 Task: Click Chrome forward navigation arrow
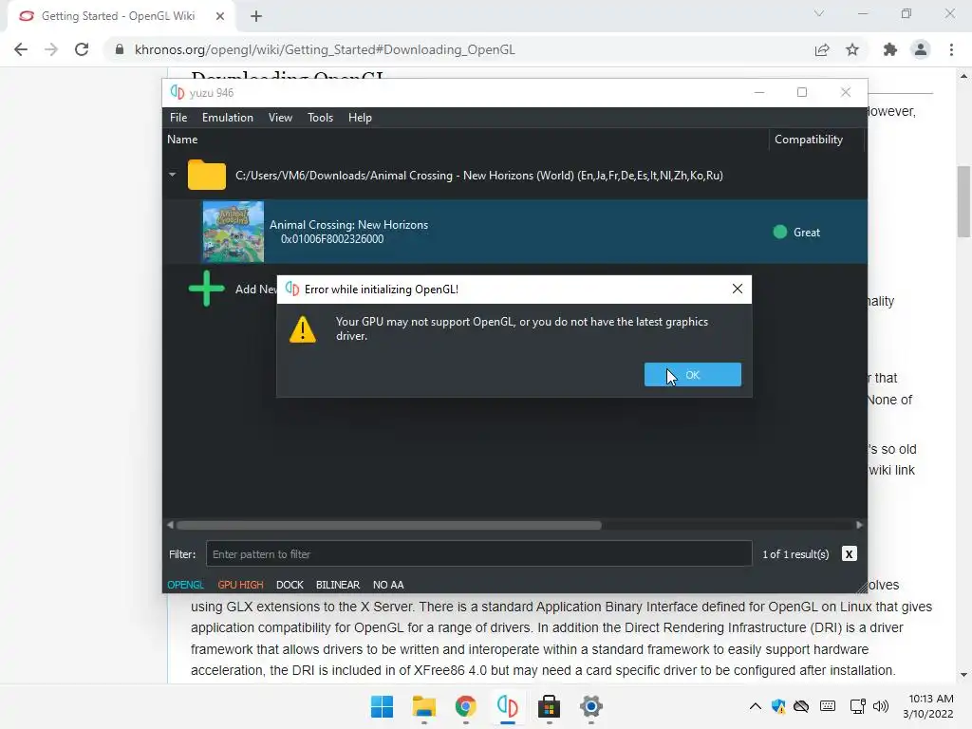point(51,49)
